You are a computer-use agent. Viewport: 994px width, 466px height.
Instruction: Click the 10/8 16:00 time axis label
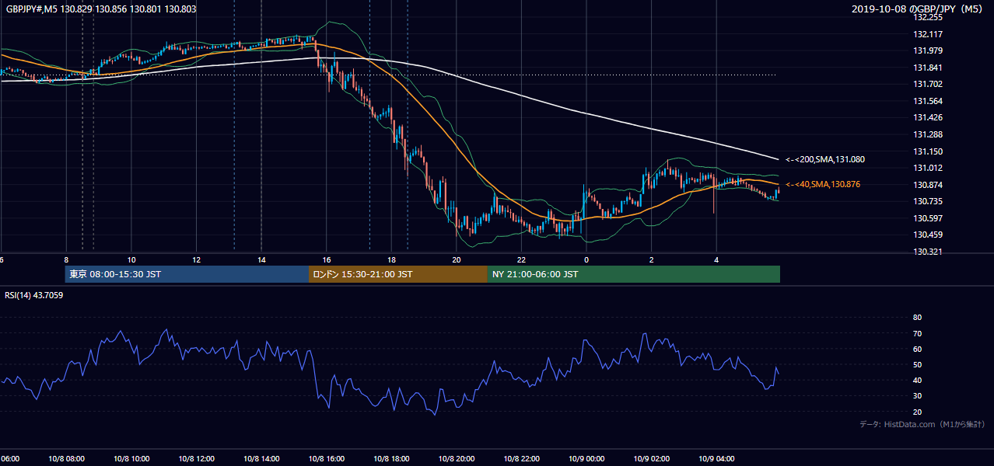(327, 459)
